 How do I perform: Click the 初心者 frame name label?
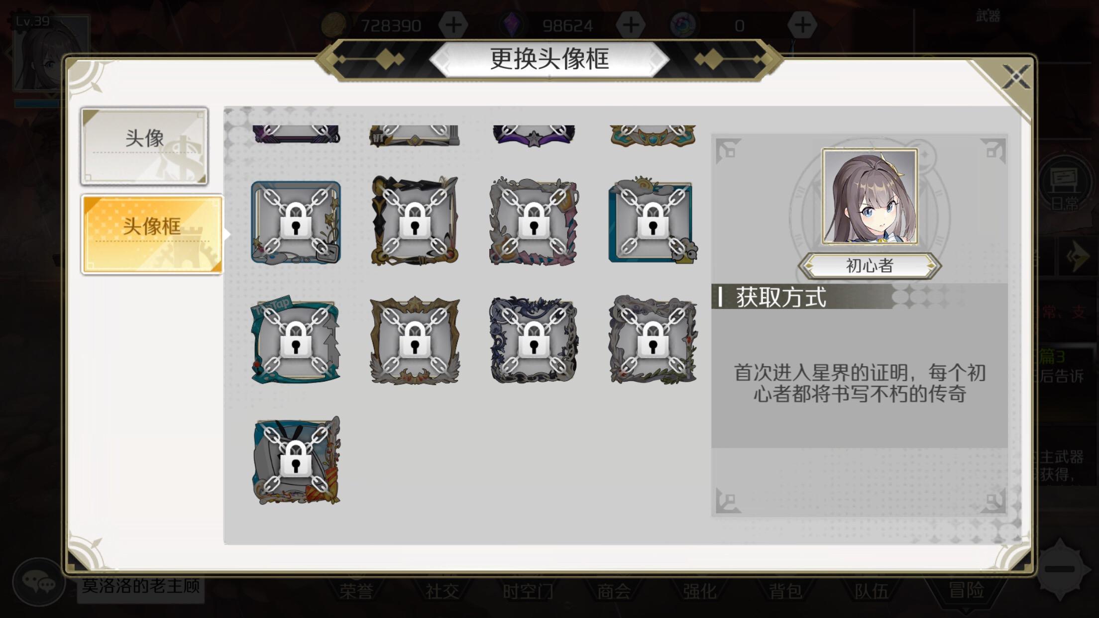click(870, 266)
